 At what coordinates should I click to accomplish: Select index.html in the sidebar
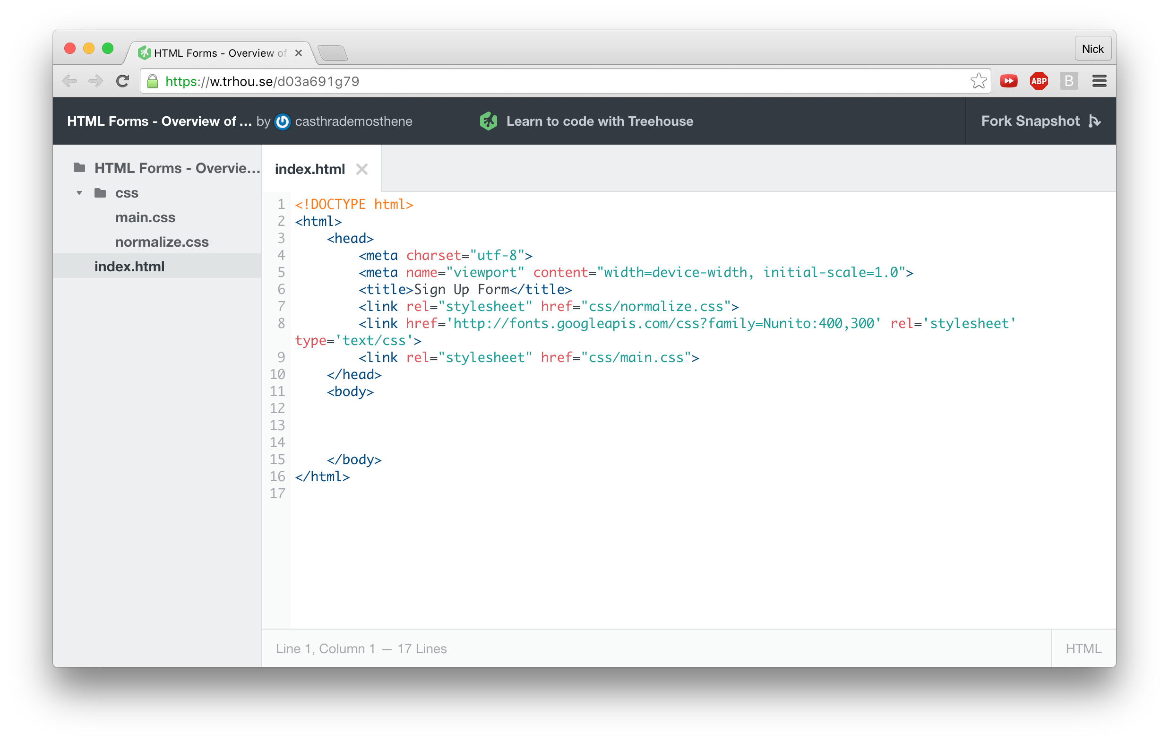(129, 267)
